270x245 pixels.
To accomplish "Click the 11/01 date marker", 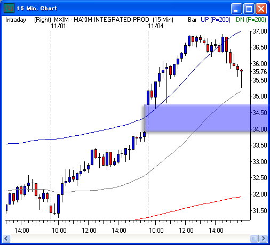I will pos(58,26).
